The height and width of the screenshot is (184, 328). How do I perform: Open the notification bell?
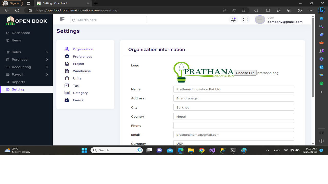pos(233,19)
